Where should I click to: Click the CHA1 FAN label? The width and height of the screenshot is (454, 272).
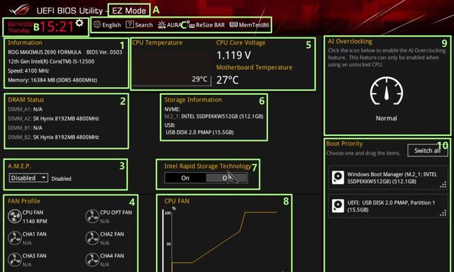point(35,234)
